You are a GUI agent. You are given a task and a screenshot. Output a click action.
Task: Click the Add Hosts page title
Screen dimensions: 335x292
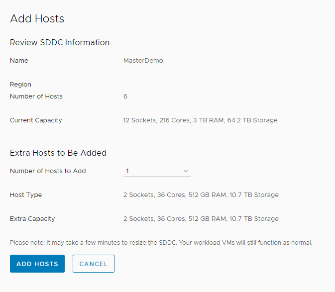[37, 18]
